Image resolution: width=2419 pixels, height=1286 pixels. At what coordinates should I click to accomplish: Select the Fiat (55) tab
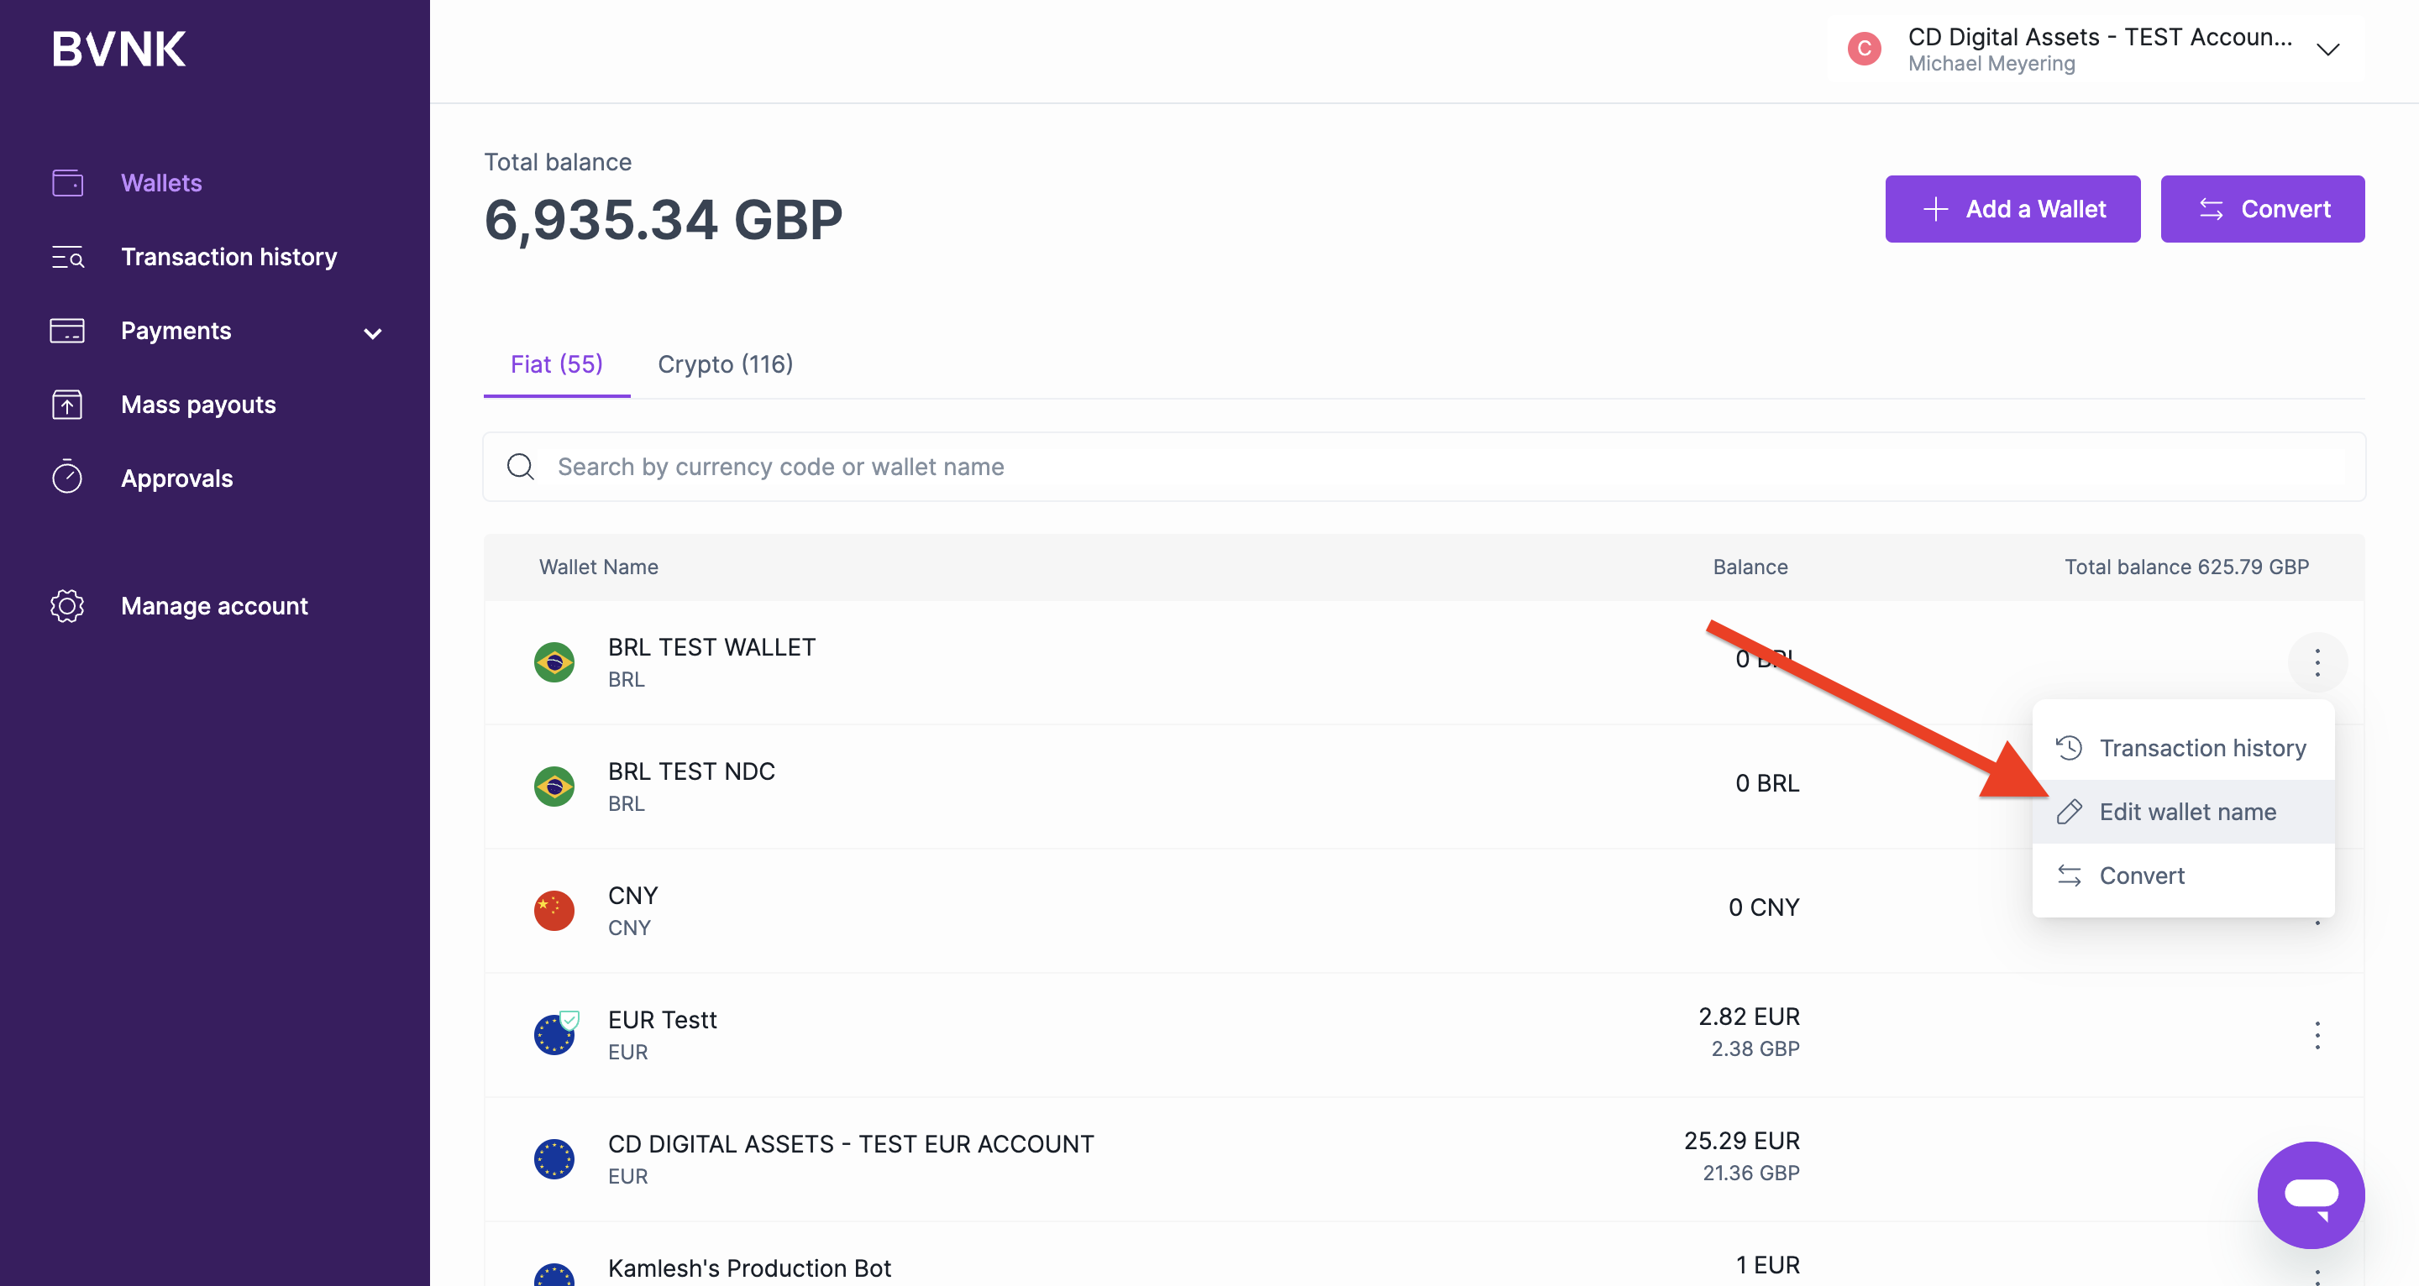557,364
